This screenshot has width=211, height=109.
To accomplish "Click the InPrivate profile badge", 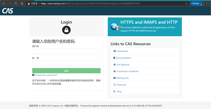I will tap(197, 4).
